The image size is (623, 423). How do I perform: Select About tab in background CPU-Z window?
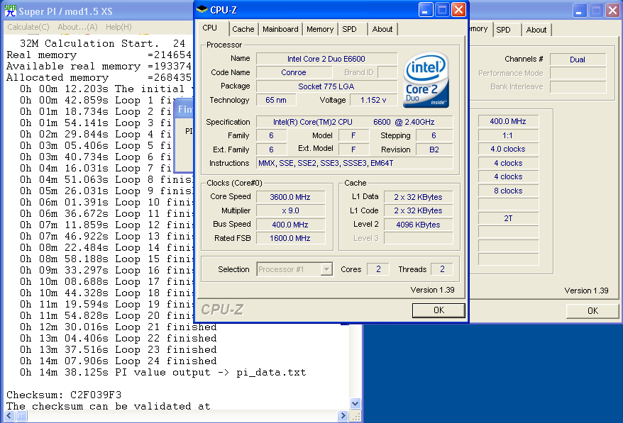(x=536, y=30)
